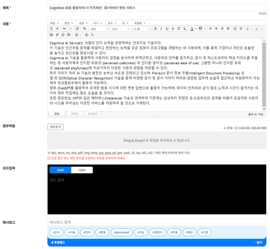Add the #추출 recommended tag
Viewport: 270px width, 249px height.
pos(174,232)
